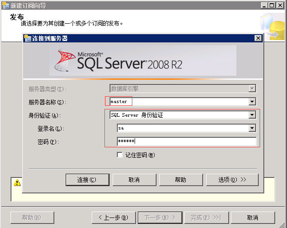Open the 服务器名称 dropdown arrow
The width and height of the screenshot is (287, 228).
tap(252, 102)
